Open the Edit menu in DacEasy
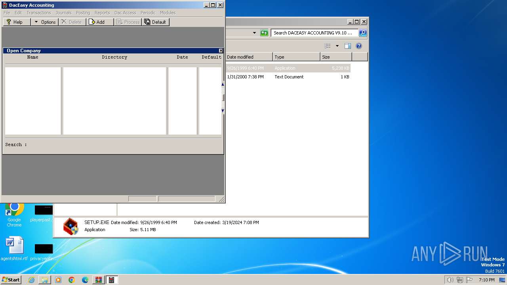507x285 pixels. point(18,13)
